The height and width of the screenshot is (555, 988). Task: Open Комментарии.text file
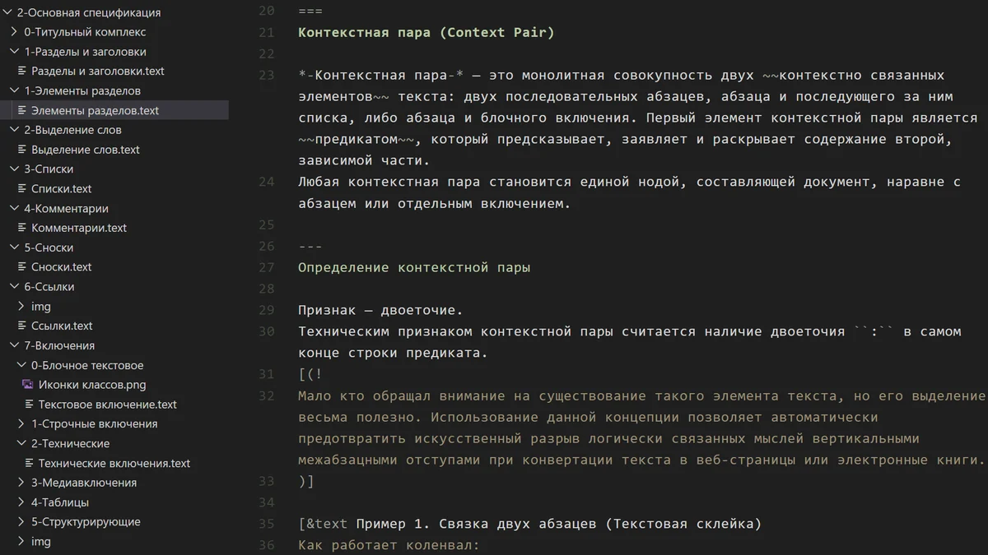[79, 228]
